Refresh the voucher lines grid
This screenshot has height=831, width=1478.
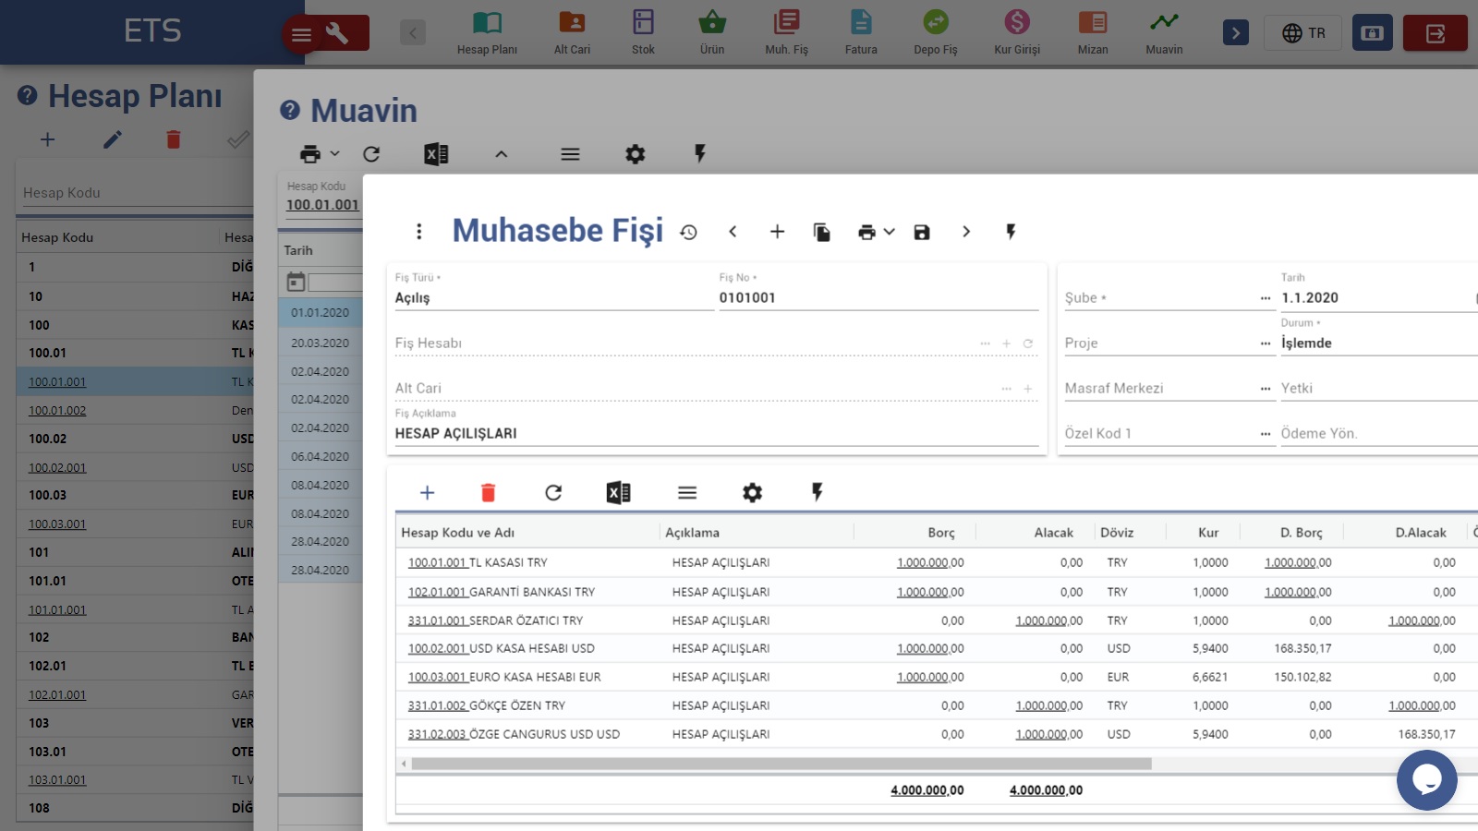click(553, 493)
